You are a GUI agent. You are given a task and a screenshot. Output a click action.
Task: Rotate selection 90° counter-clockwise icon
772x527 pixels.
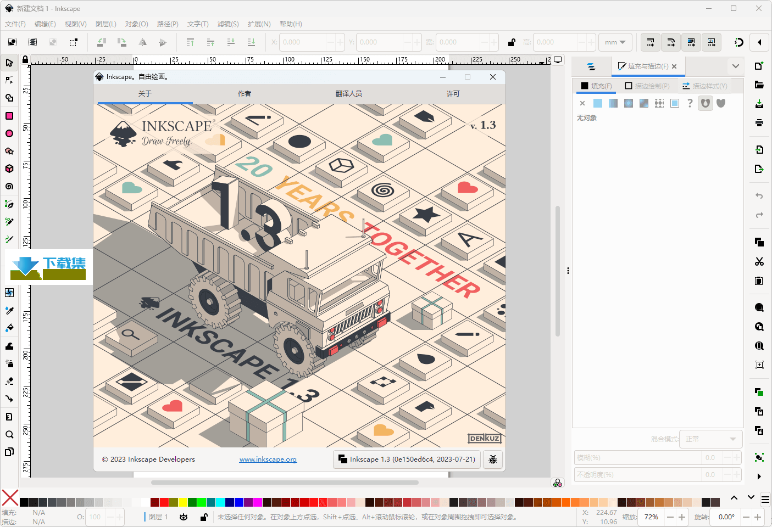tap(102, 42)
